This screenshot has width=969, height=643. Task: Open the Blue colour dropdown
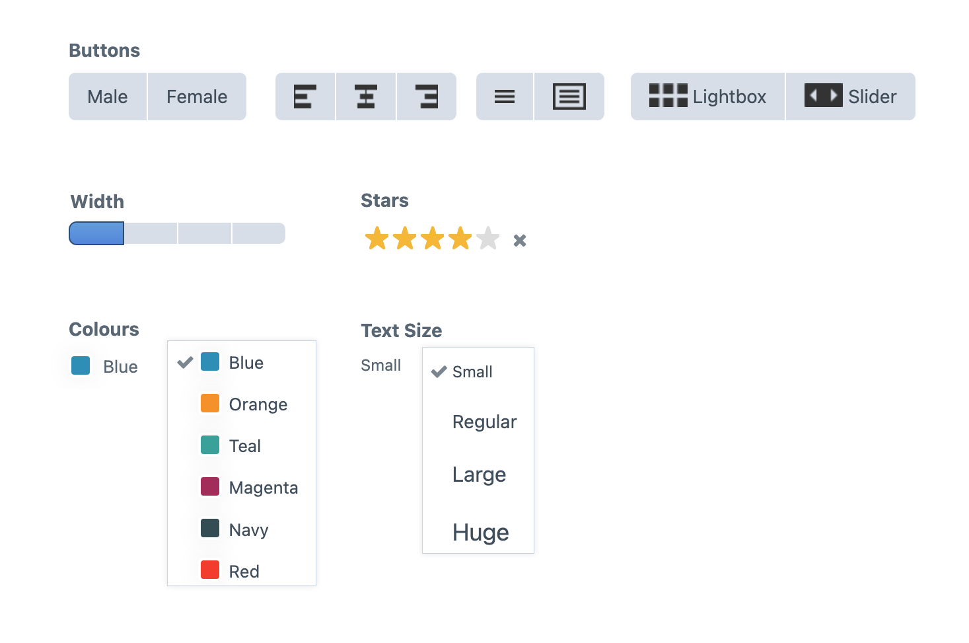click(x=105, y=366)
